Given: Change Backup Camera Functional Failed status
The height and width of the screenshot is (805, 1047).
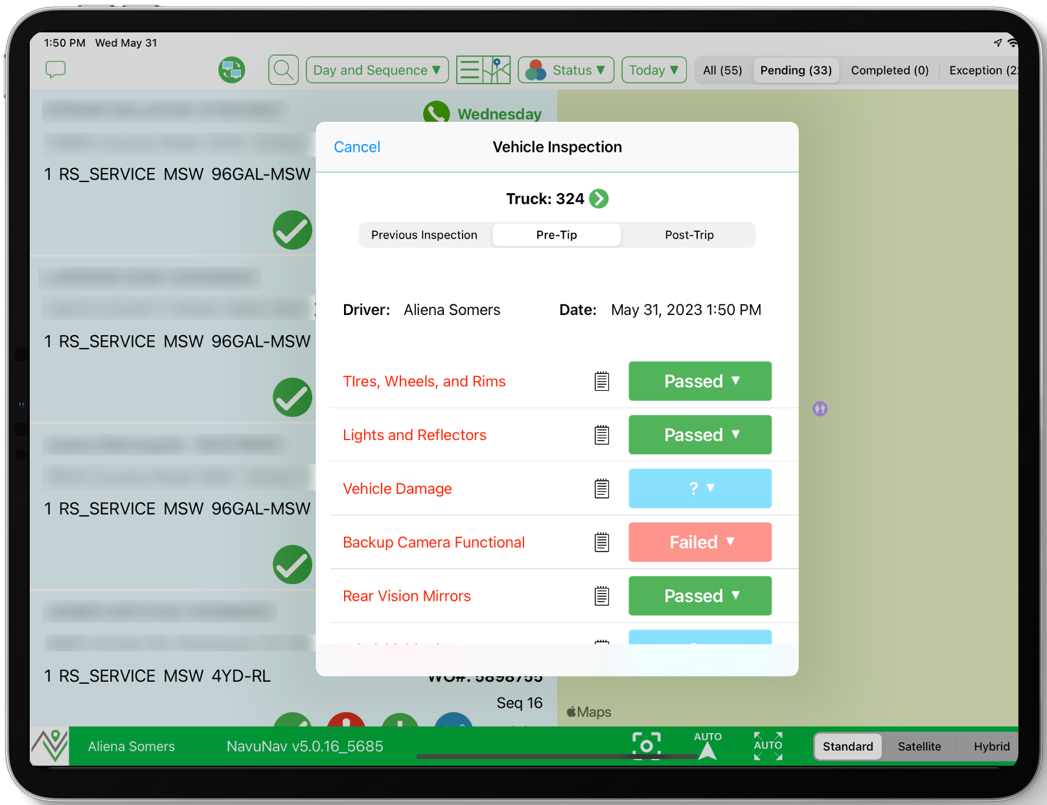Looking at the screenshot, I should pyautogui.click(x=700, y=542).
